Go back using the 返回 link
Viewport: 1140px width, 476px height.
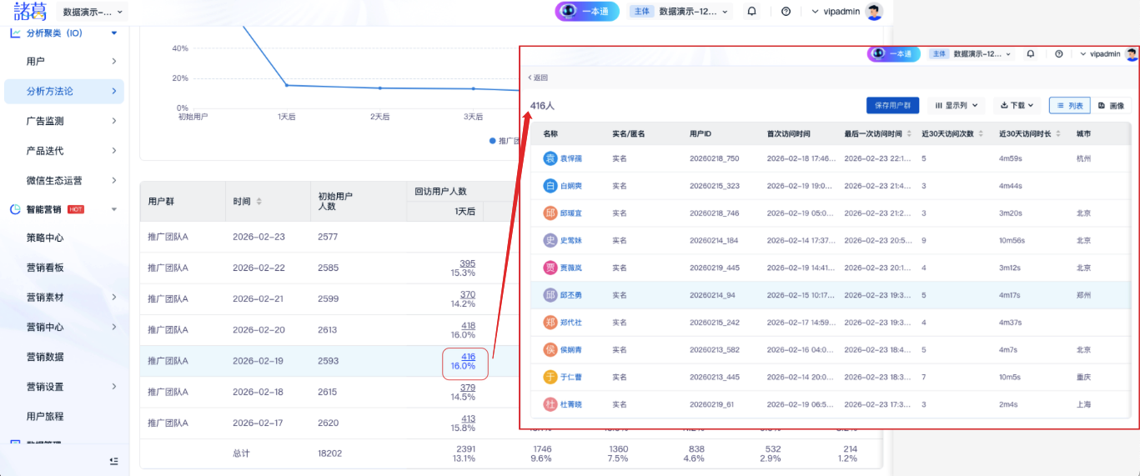[x=538, y=78]
